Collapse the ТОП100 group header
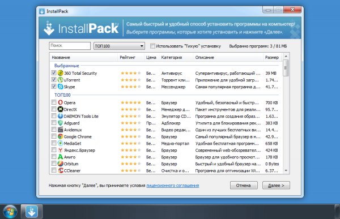340x219 pixels. (62, 95)
